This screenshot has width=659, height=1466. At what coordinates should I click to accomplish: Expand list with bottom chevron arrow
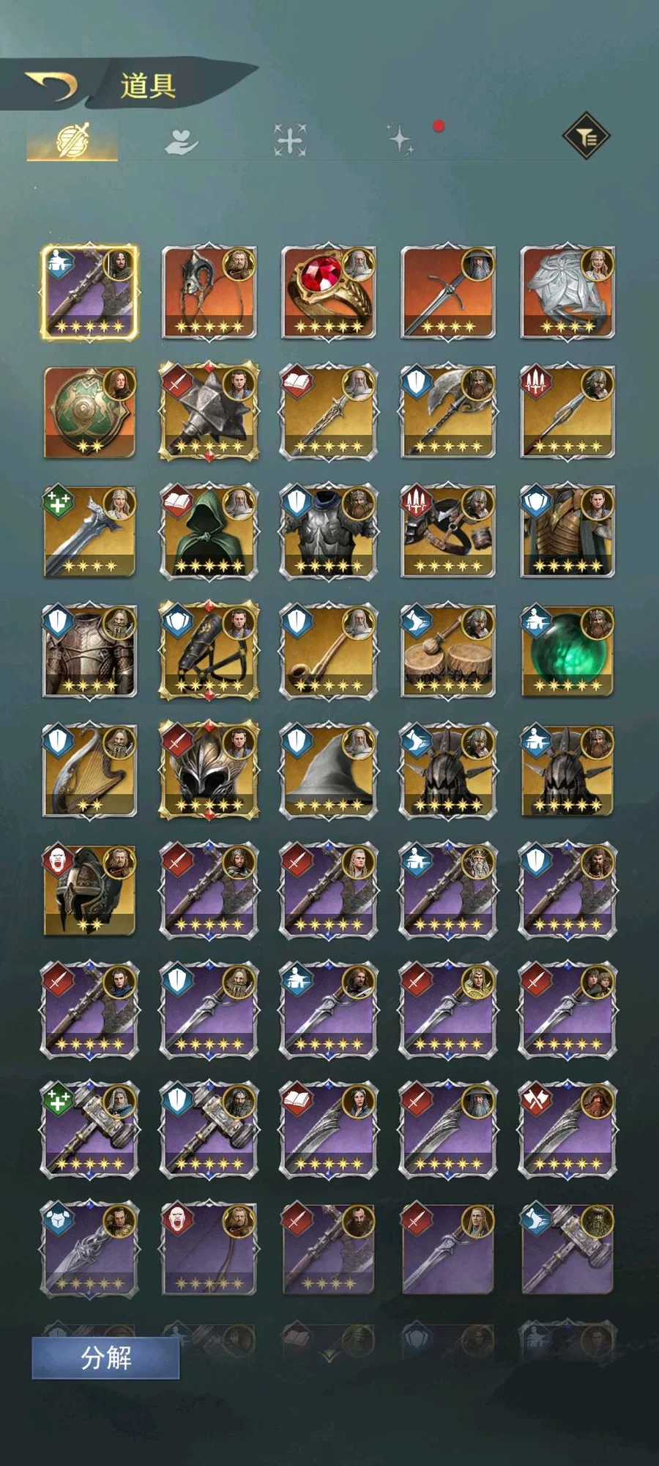click(x=329, y=1355)
